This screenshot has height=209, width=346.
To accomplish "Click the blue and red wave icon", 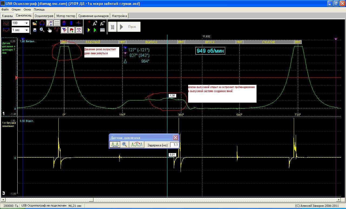I will [x=6, y=30].
